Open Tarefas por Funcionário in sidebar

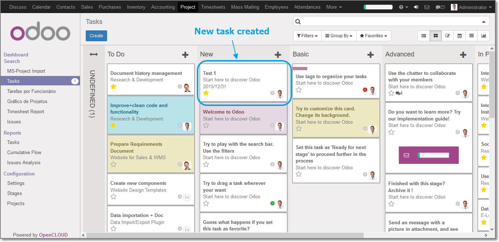31,92
